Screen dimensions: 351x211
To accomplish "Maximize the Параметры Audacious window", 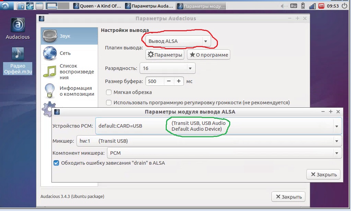I will coord(297,18).
